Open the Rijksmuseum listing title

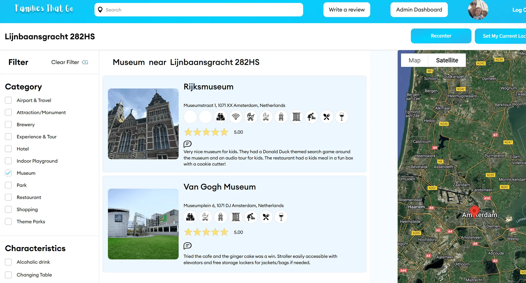(208, 87)
